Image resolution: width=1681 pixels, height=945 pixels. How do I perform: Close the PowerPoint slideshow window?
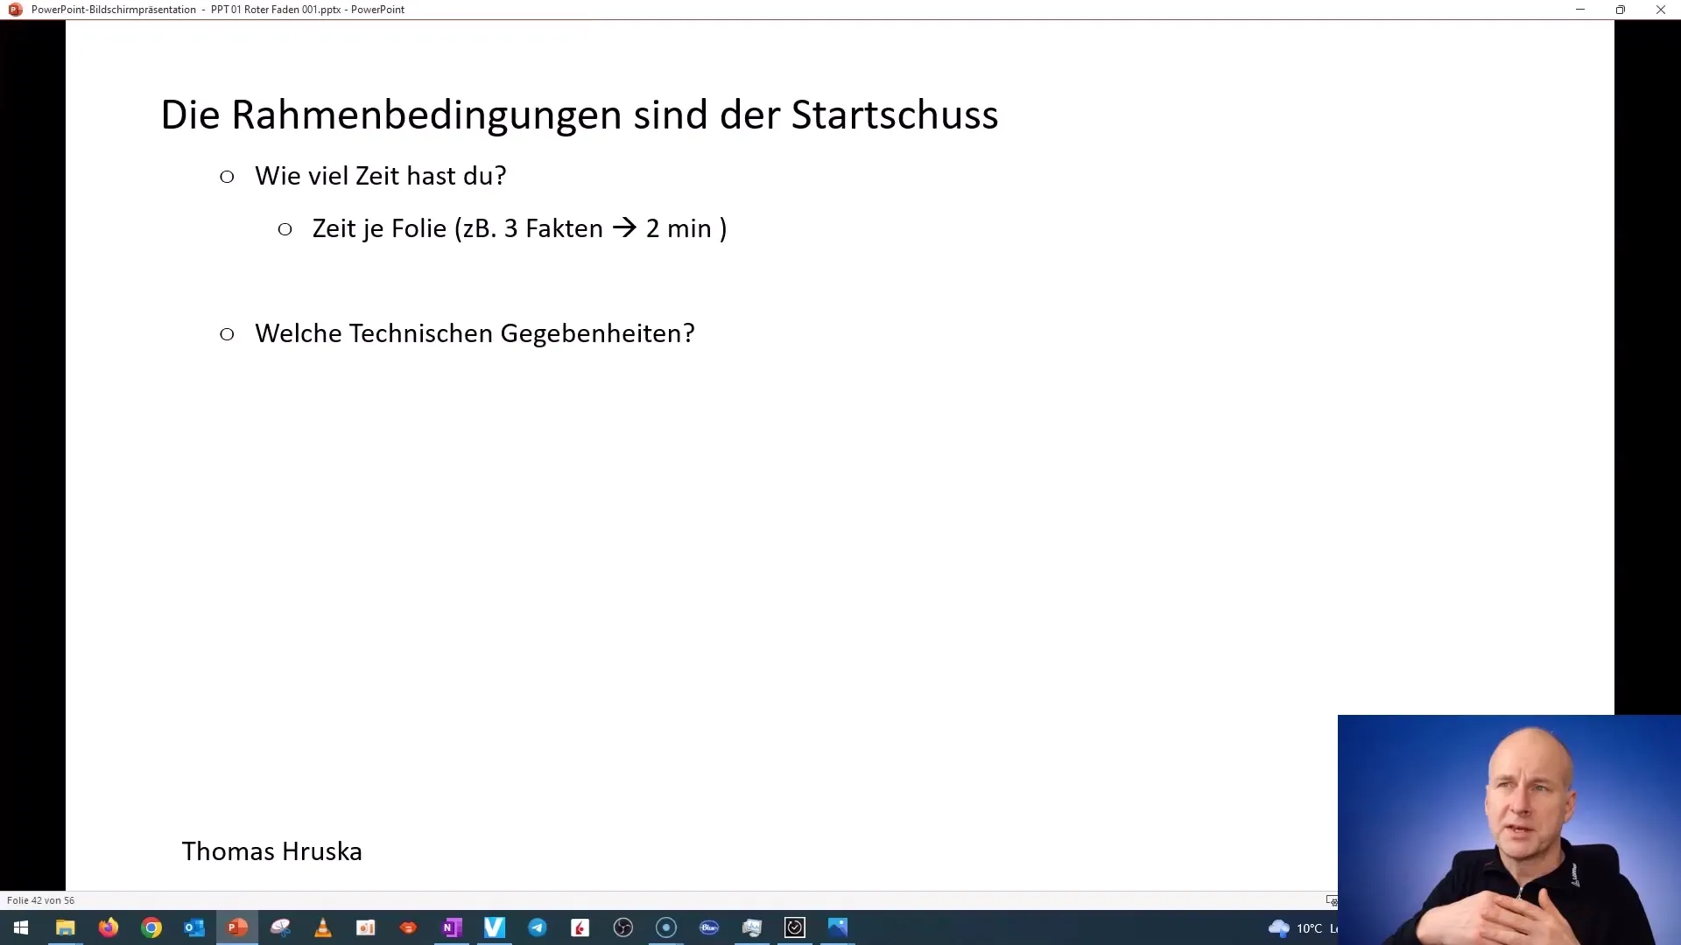pos(1661,10)
